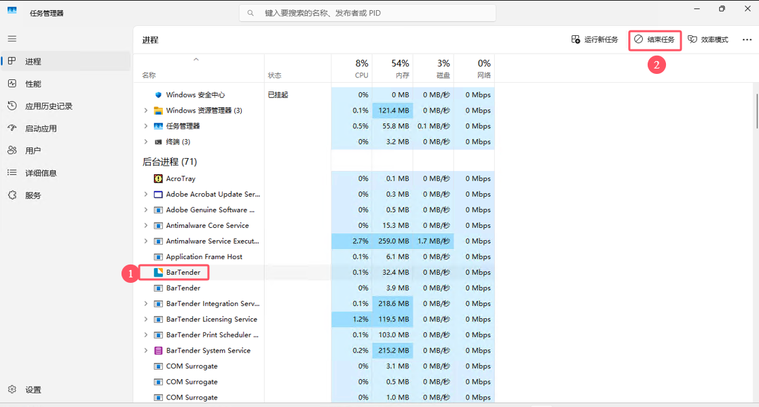Image resolution: width=759 pixels, height=407 pixels.
Task: Select the Windows 安全中心 shield icon
Action: point(158,95)
